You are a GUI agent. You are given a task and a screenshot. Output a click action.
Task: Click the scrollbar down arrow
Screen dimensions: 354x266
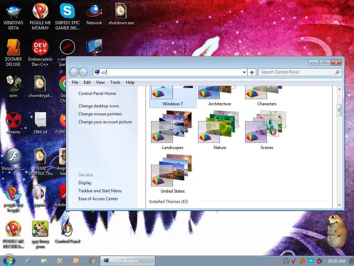click(339, 205)
